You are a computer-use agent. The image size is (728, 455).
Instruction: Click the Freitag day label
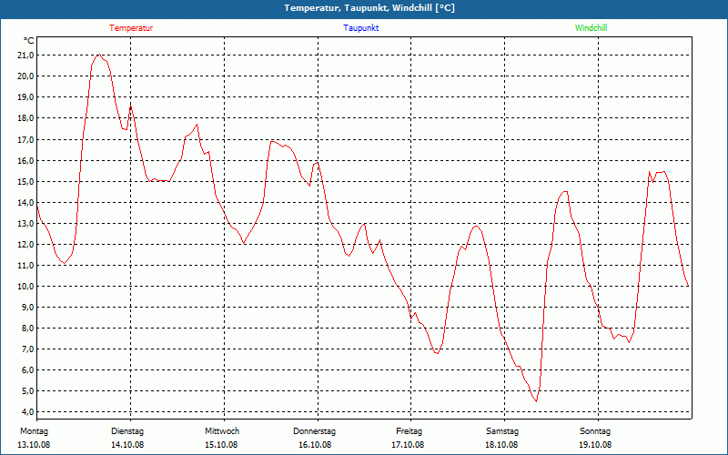click(409, 431)
